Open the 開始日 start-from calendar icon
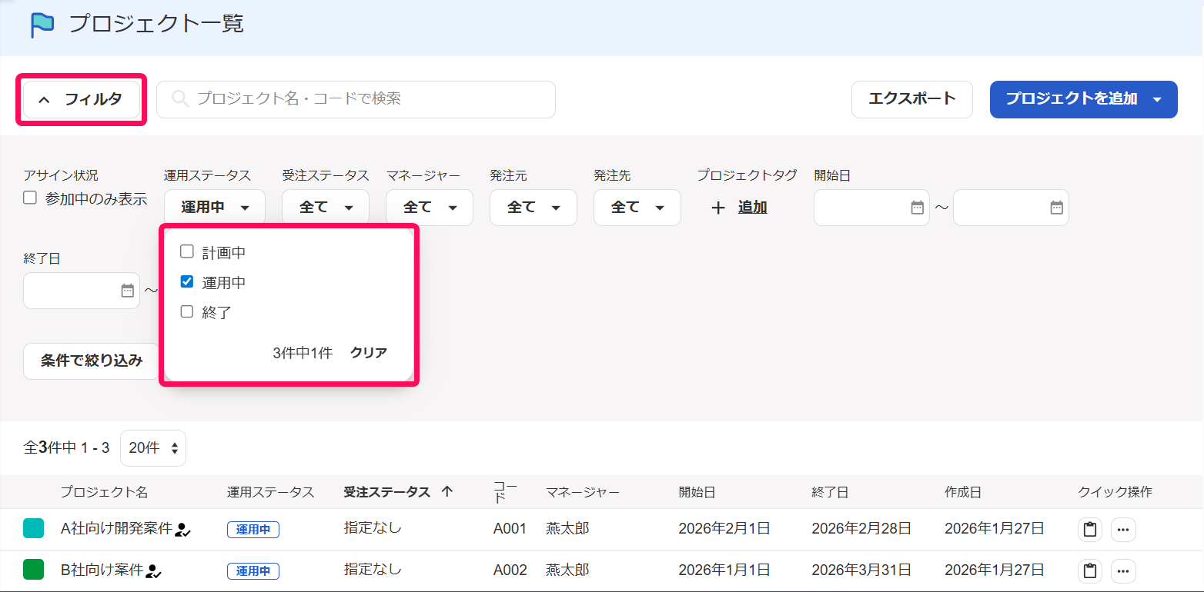The height and width of the screenshot is (592, 1204). point(917,207)
